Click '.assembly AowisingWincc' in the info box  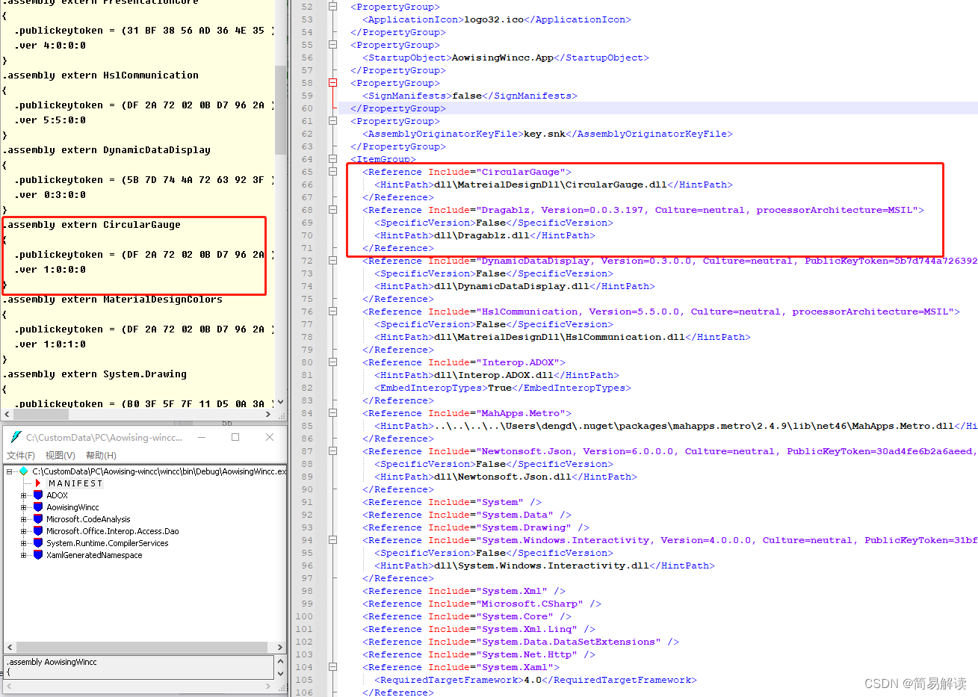pos(52,662)
